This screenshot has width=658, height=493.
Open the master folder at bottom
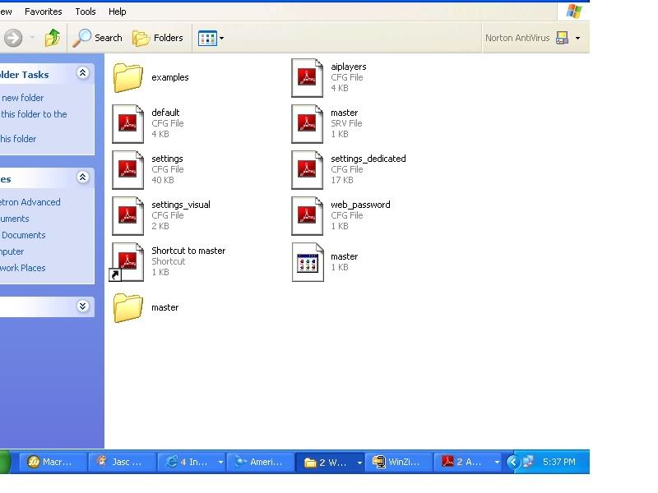click(128, 307)
